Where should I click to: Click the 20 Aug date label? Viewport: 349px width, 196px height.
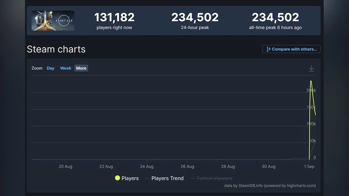click(65, 166)
